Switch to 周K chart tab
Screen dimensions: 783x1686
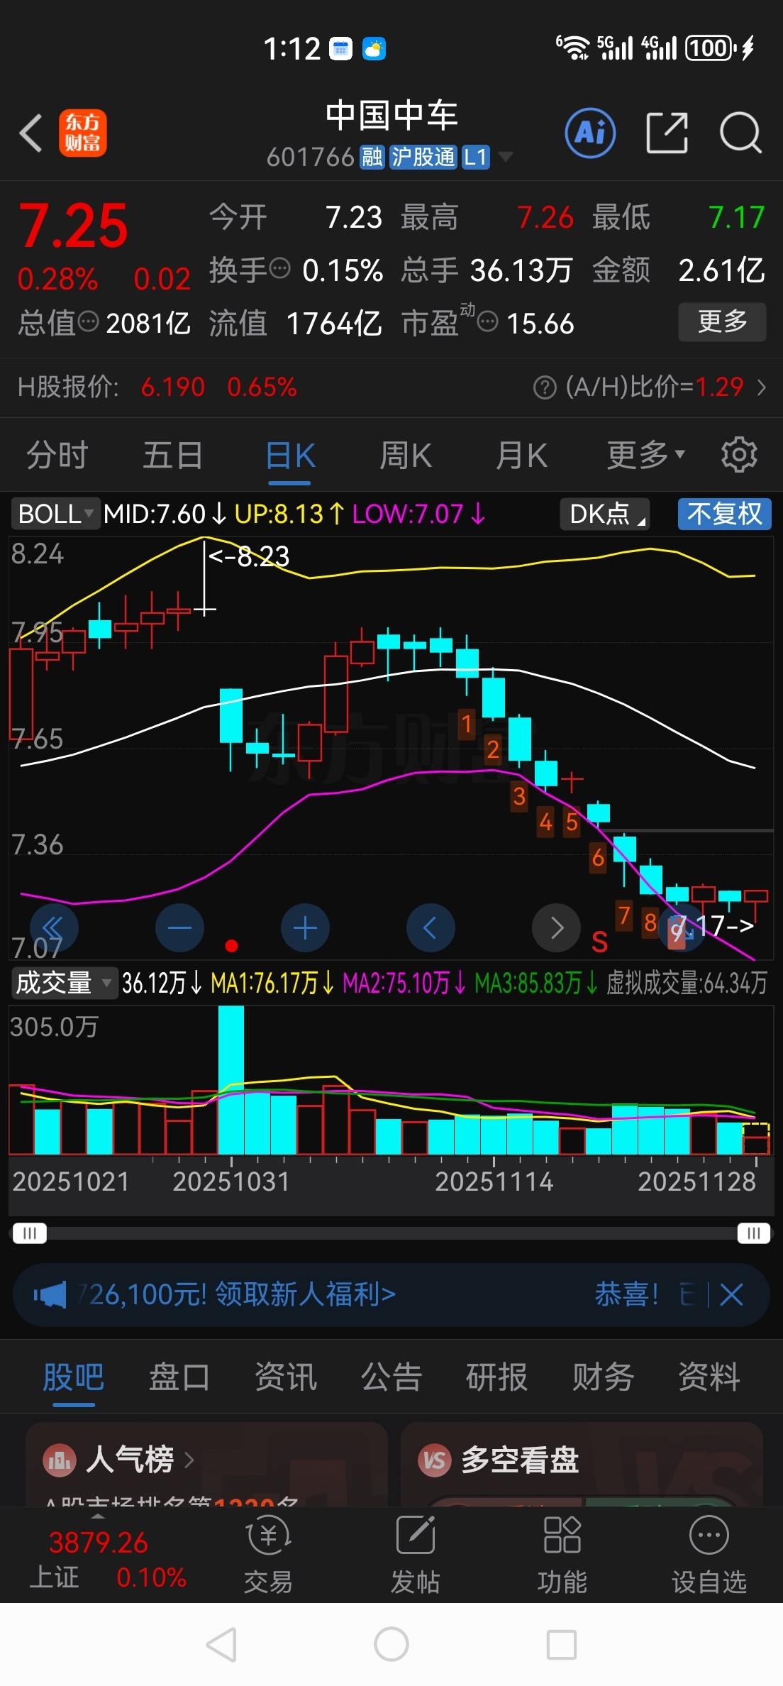[x=406, y=455]
